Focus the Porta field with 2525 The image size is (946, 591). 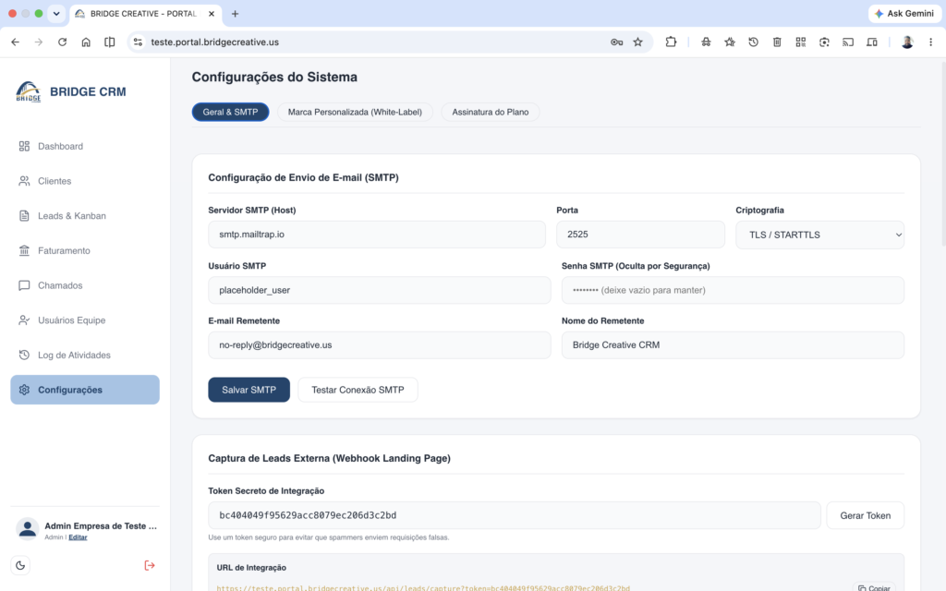(640, 234)
